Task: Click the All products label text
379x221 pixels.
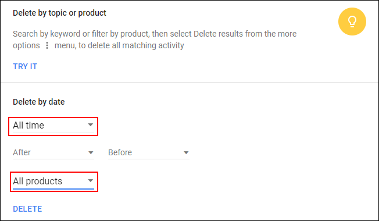Action: pos(37,181)
